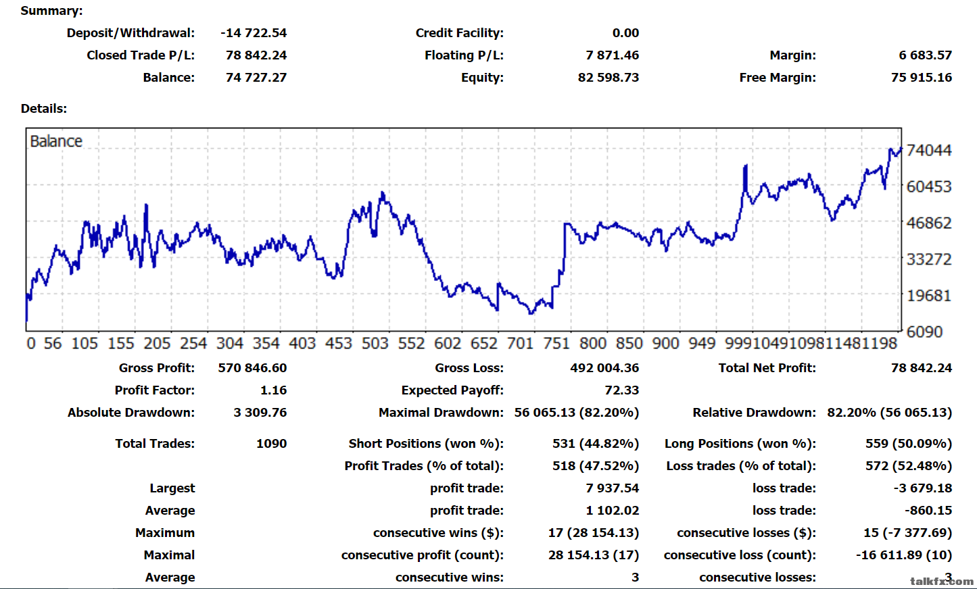Click average loss trade value -860.15

pos(928,510)
